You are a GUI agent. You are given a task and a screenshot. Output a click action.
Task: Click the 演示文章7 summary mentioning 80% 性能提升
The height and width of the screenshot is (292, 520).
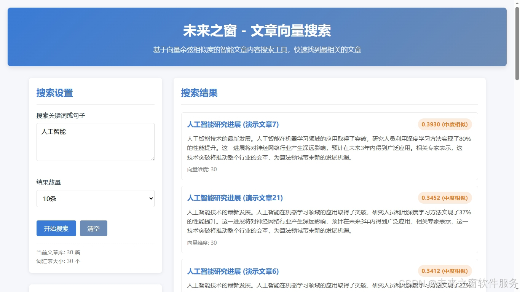pos(329,148)
